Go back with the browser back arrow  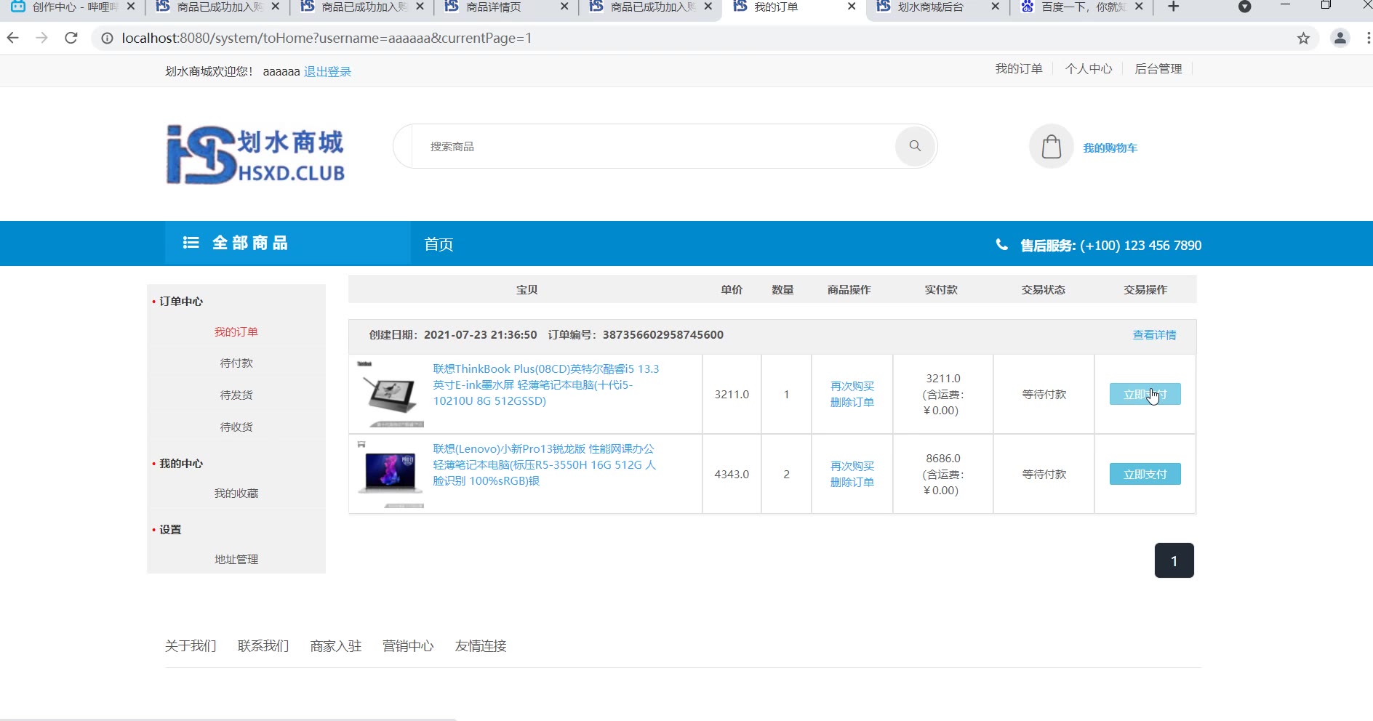click(13, 38)
